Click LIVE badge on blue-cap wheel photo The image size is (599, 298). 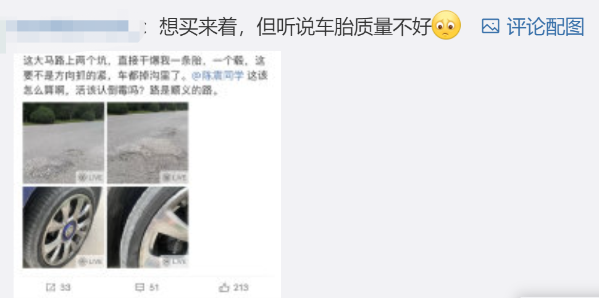coord(90,262)
